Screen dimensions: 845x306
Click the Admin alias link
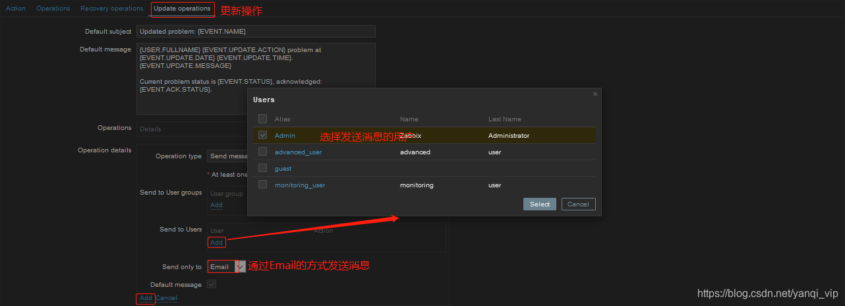coord(285,135)
